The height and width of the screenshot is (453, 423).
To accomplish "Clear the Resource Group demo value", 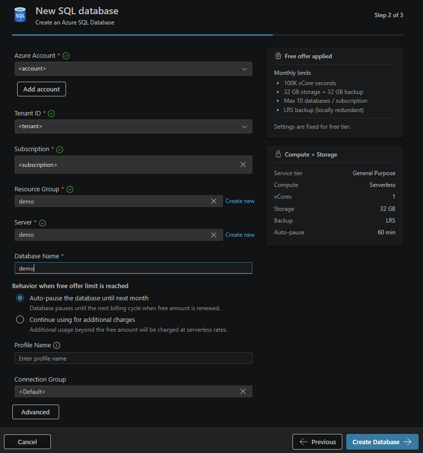I will (x=214, y=201).
